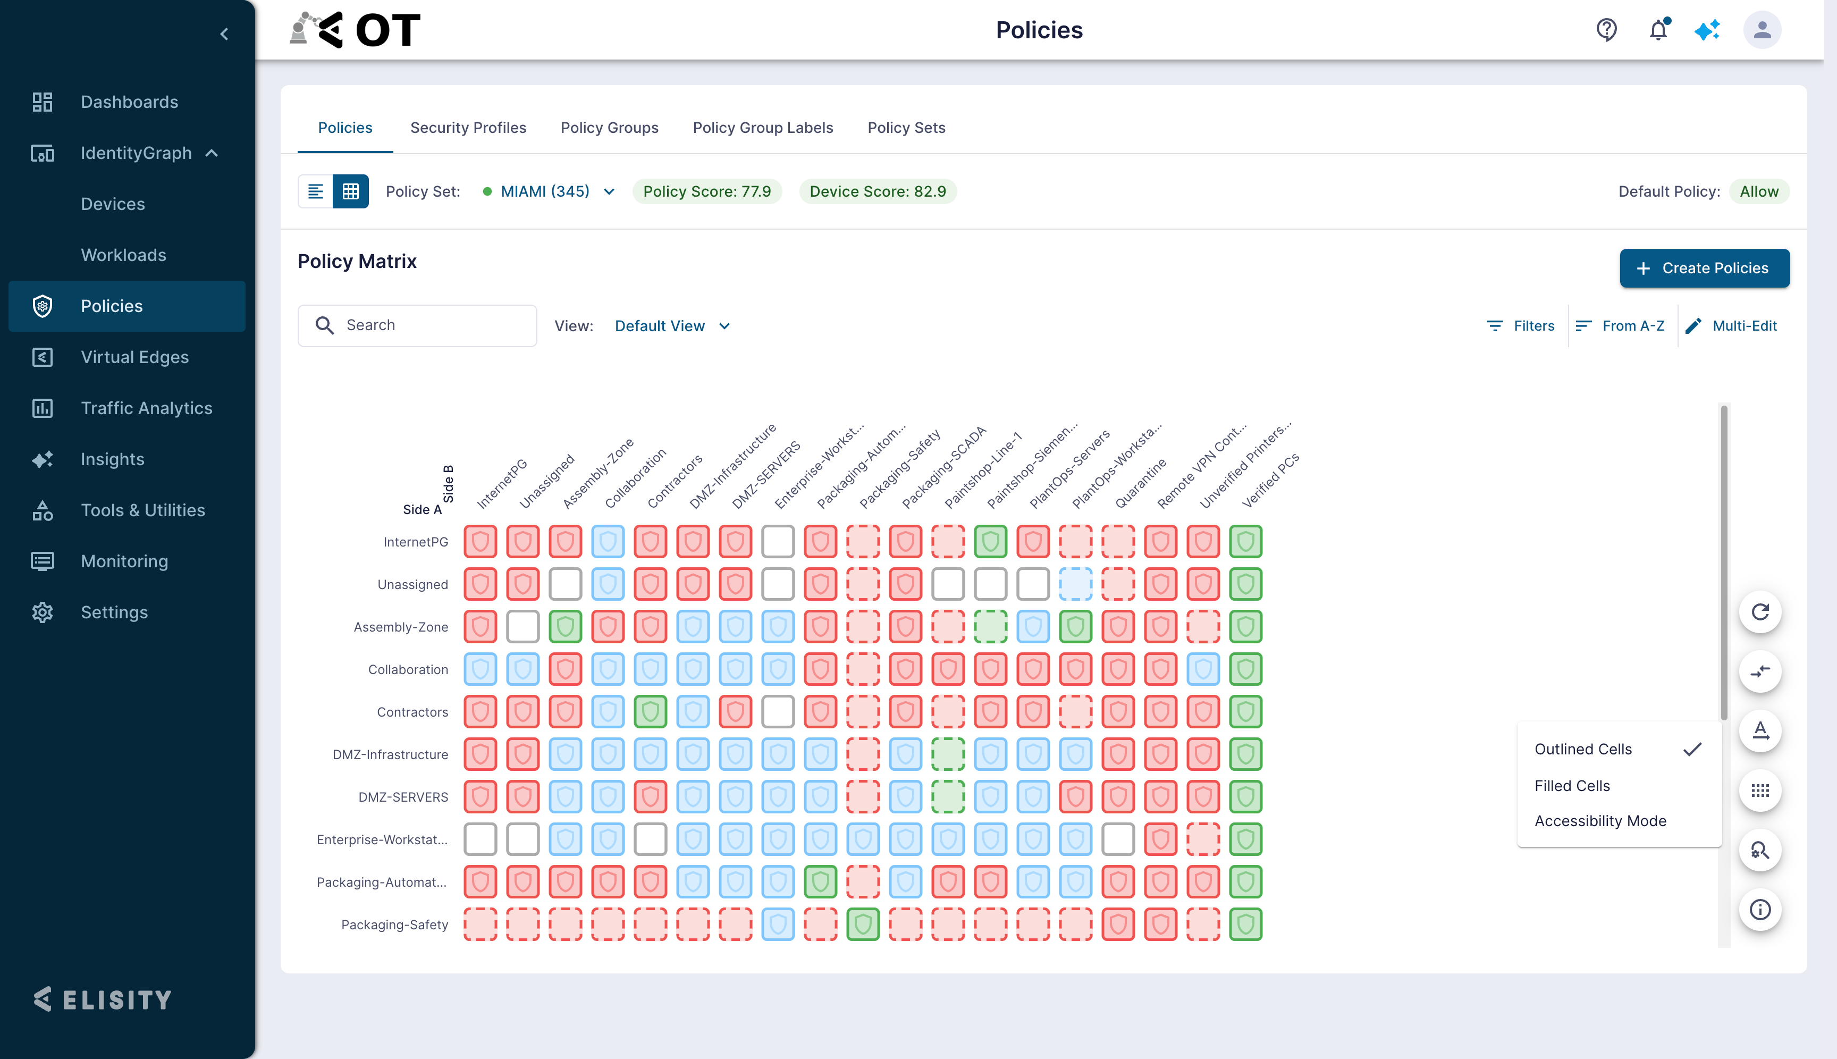The width and height of the screenshot is (1837, 1059).
Task: Switch to the Security Profiles tab
Action: tap(468, 127)
